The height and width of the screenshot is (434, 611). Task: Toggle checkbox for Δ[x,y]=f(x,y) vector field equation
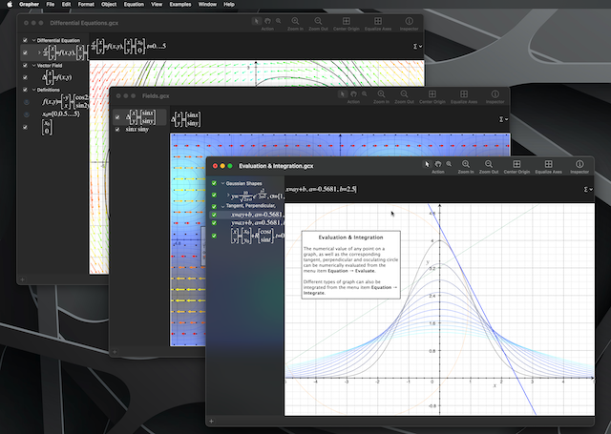tap(25, 77)
